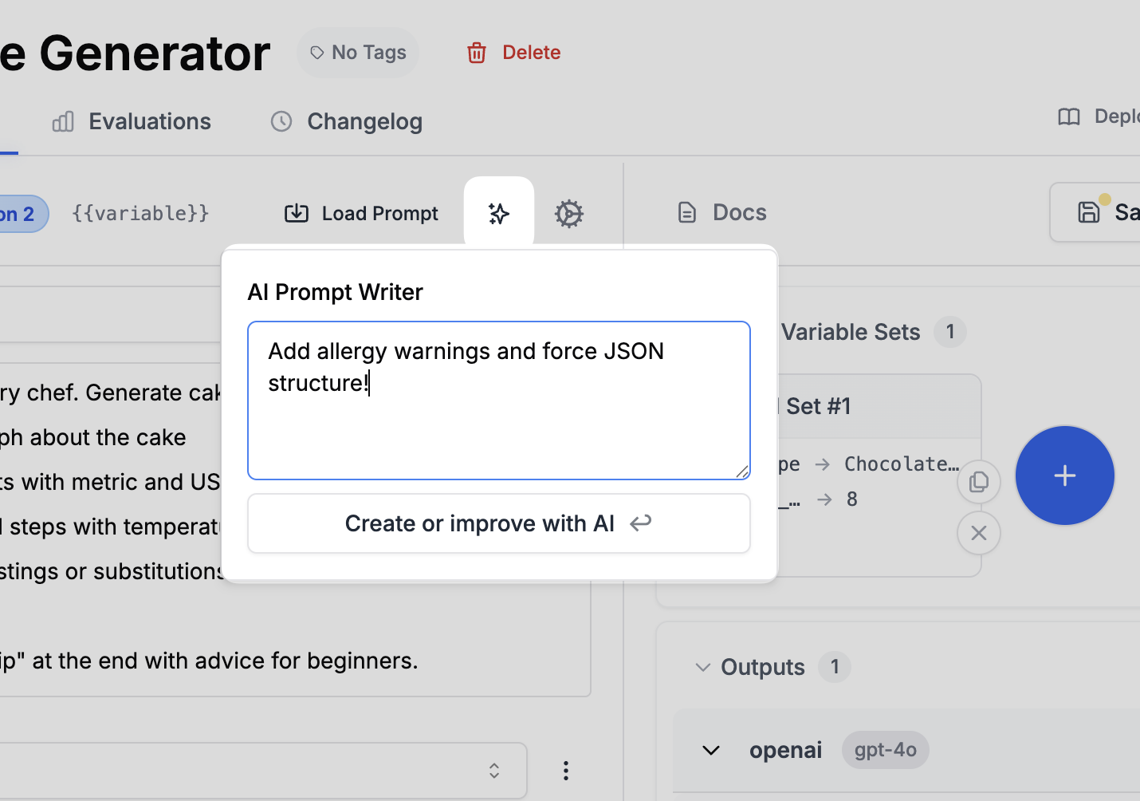
Task: Collapse the Outputs section
Action: [x=702, y=667]
